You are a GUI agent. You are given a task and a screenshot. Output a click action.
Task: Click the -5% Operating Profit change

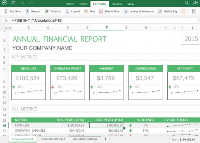(x=60, y=87)
